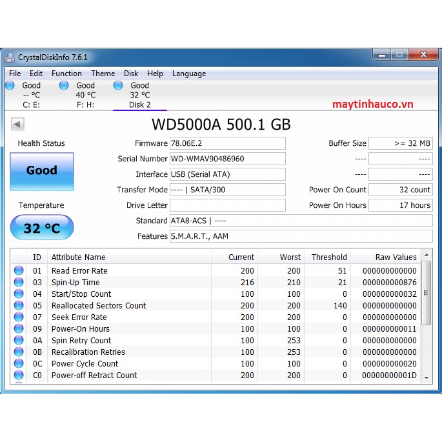442x442 pixels.
Task: Open the Disk menu
Action: (131, 74)
